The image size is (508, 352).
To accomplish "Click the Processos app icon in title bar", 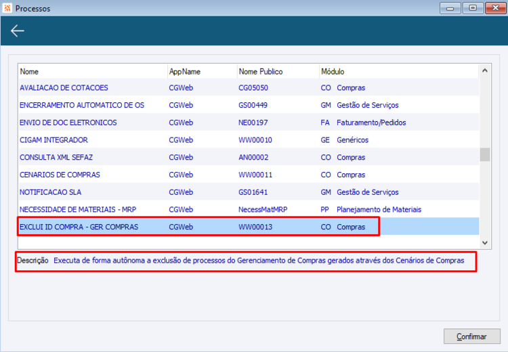I will (x=7, y=8).
